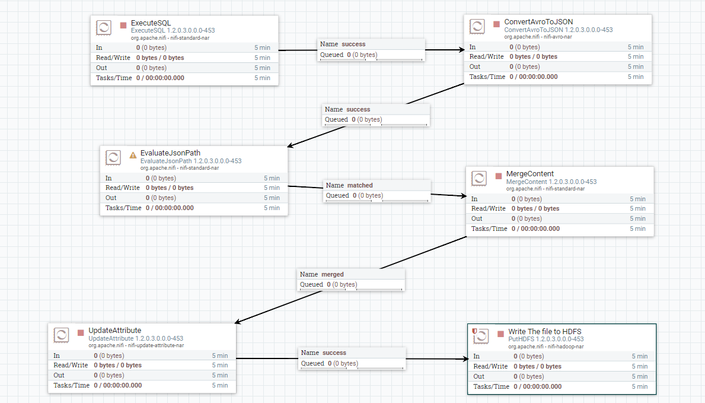Click the stopped indicator on UpdateAttribute
The height and width of the screenshot is (403, 705).
click(81, 333)
